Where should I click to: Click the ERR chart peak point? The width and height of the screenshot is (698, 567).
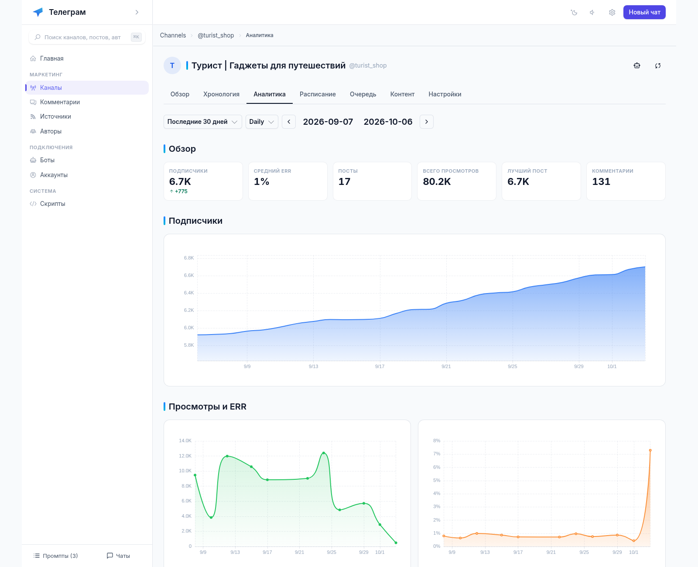[650, 450]
